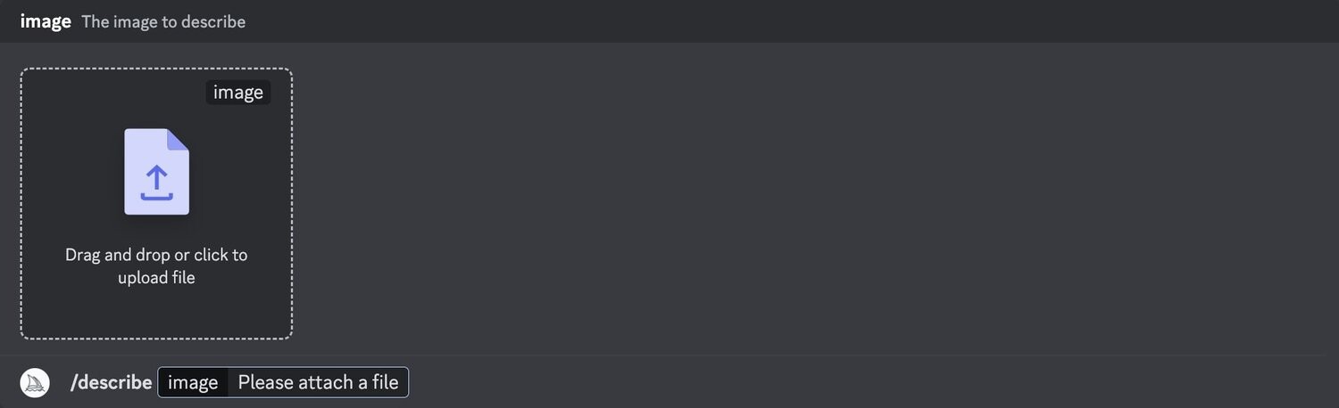
Task: Click the /describe command text
Action: pos(111,382)
